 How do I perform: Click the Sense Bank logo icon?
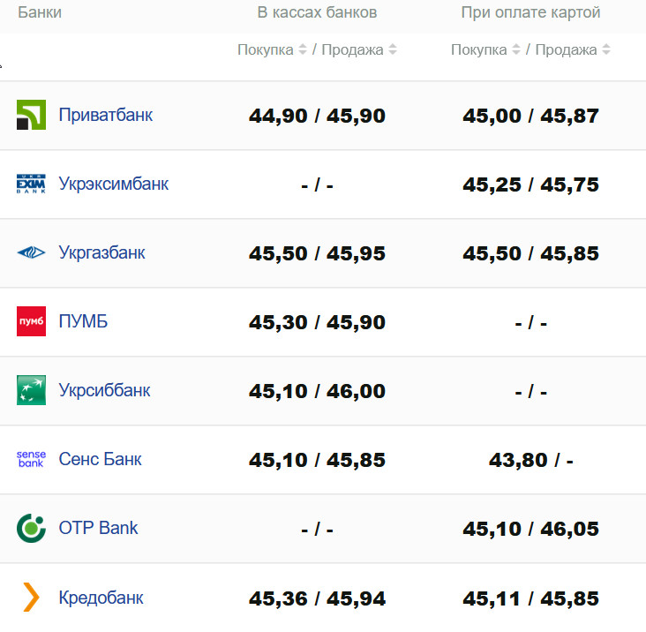pos(31,459)
